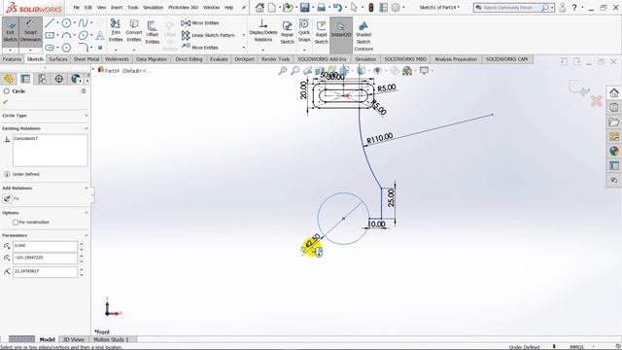Open Quick Snaps
The width and height of the screenshot is (622, 350).
click(304, 30)
